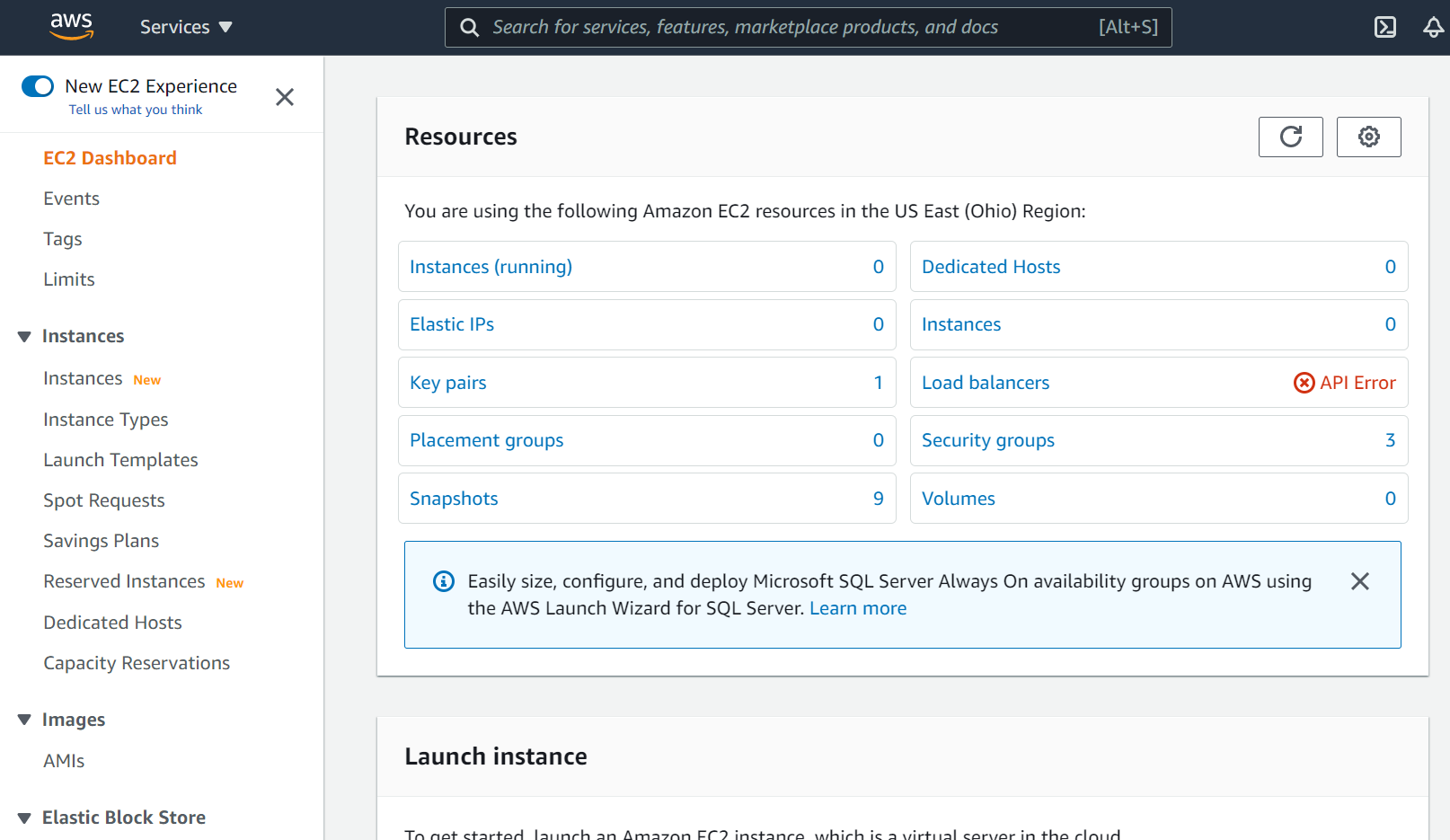Open Learn more about Launch Wizard

[x=857, y=608]
